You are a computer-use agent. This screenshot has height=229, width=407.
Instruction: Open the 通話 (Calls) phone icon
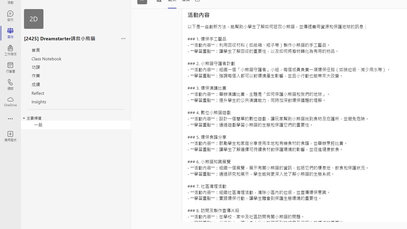10,84
